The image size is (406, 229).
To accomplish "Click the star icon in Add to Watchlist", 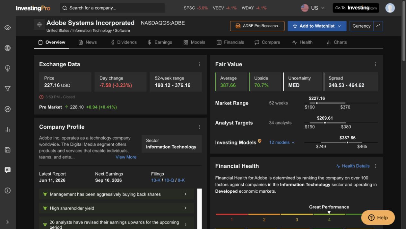I will click(x=295, y=26).
